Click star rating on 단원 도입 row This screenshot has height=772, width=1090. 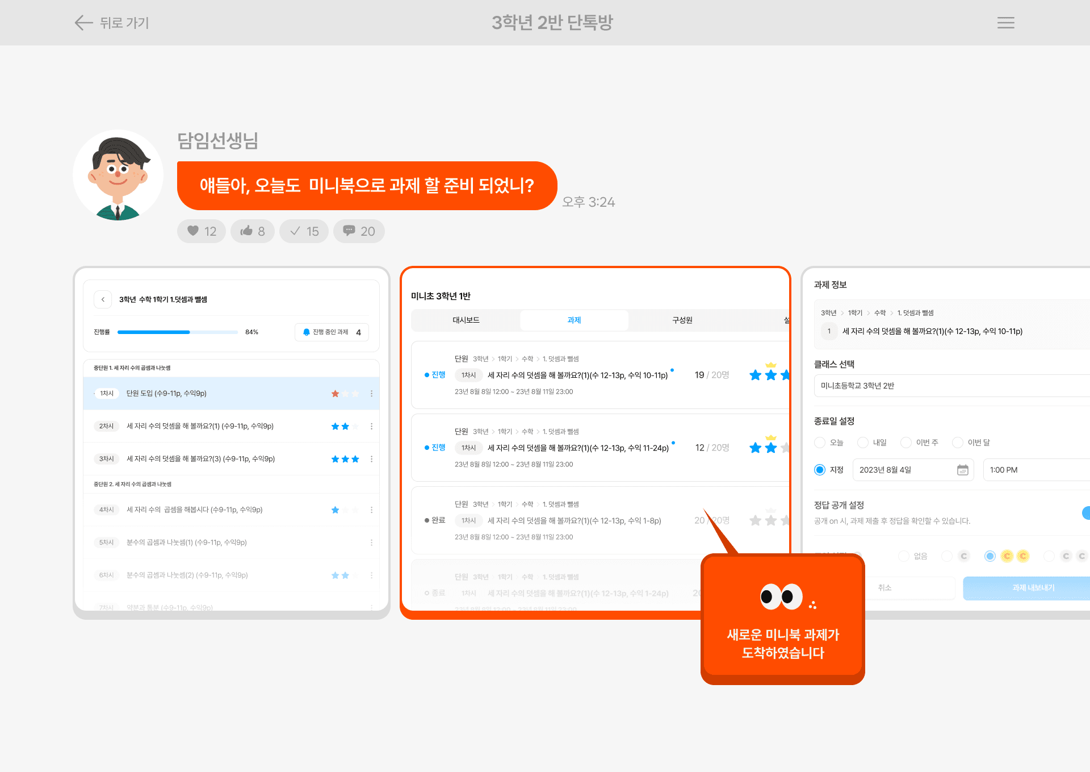[x=345, y=394]
